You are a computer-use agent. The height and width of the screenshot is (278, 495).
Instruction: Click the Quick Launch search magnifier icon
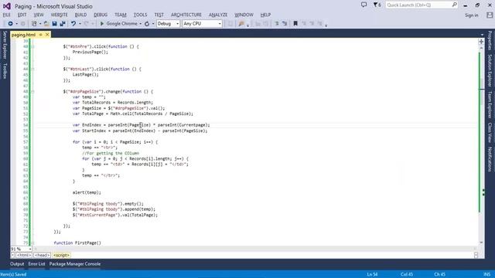tap(454, 5)
